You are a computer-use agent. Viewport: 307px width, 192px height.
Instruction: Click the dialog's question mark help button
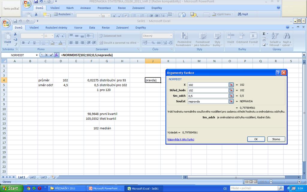278,73
